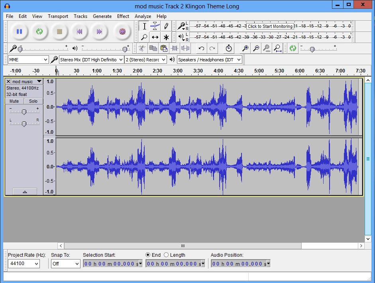Click the Sync-Lock clock icon
The width and height of the screenshot is (375, 283).
(x=228, y=48)
